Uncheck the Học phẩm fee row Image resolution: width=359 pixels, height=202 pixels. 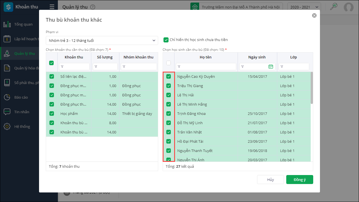point(51,114)
